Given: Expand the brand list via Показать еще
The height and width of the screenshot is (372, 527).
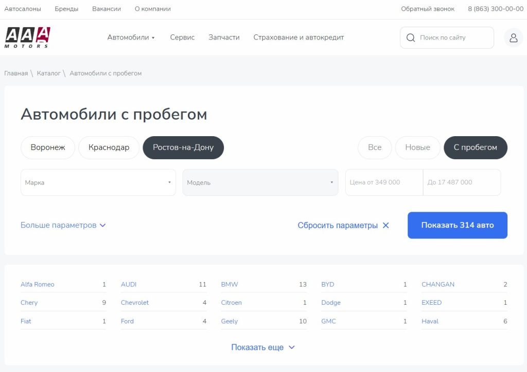Looking at the screenshot, I should (263, 347).
